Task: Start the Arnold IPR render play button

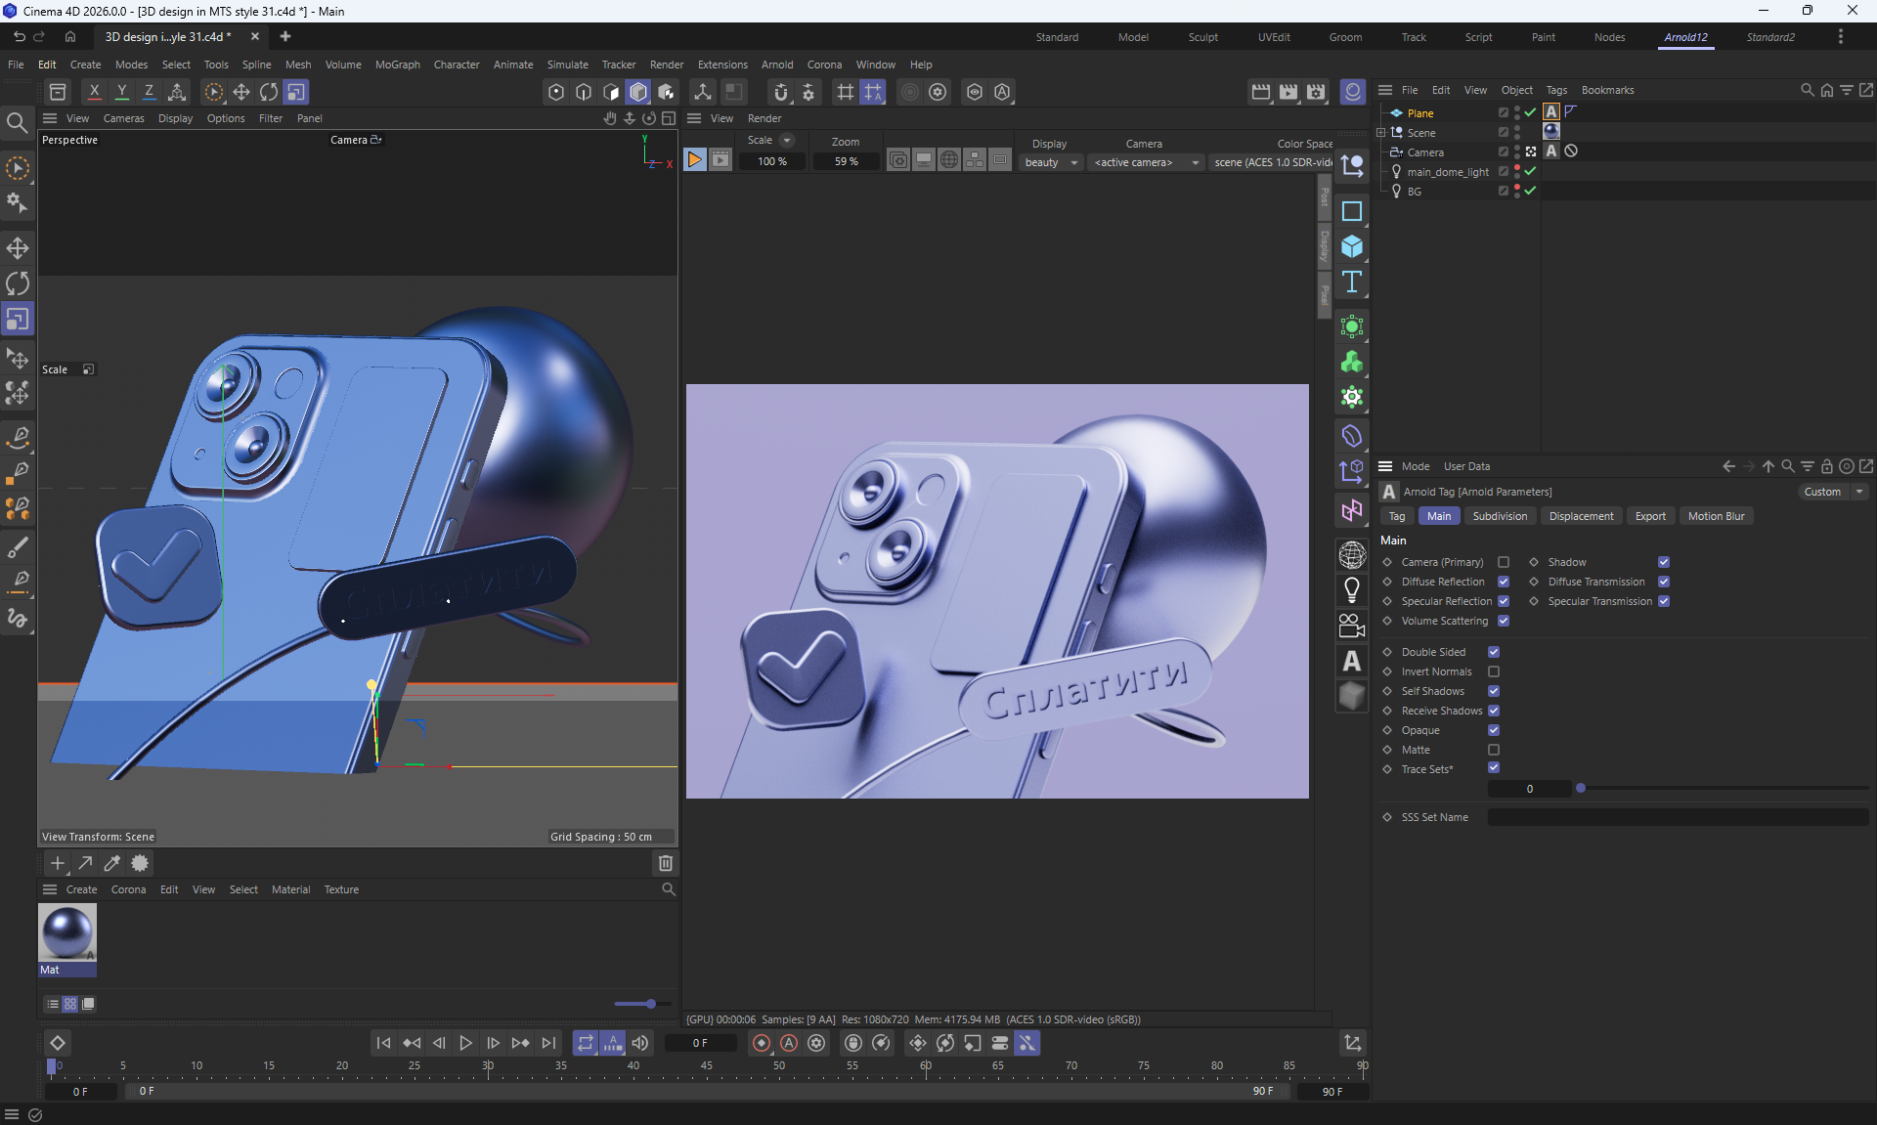Action: (x=694, y=160)
